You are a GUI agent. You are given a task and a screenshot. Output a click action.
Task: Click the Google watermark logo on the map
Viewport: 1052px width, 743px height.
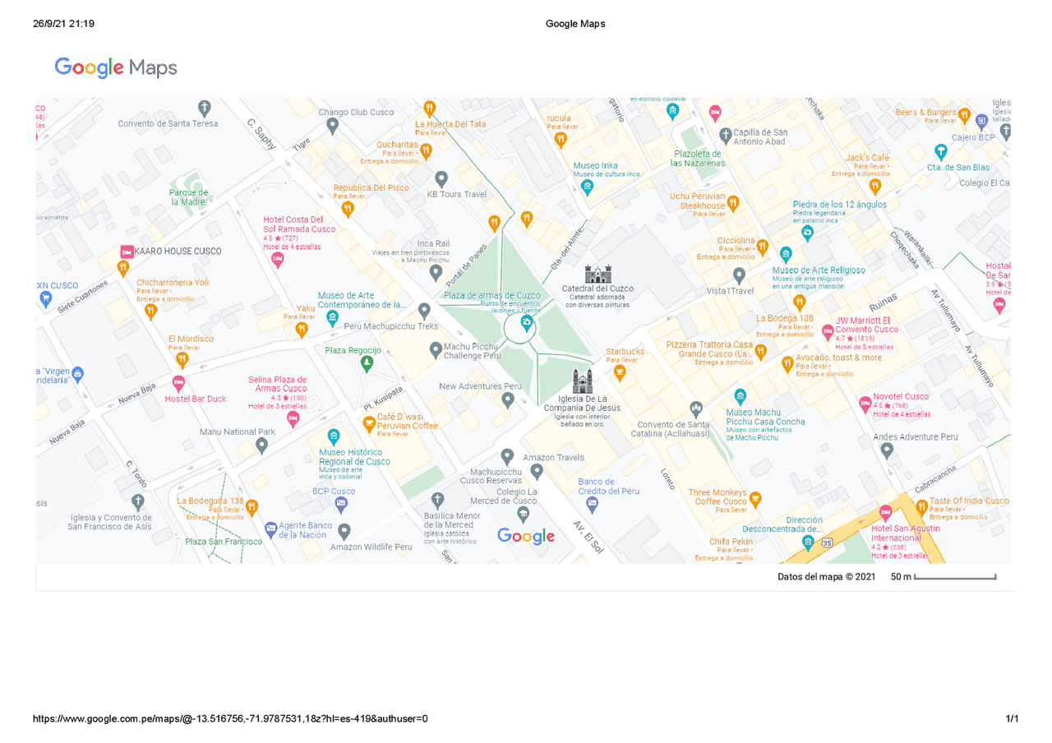(526, 537)
